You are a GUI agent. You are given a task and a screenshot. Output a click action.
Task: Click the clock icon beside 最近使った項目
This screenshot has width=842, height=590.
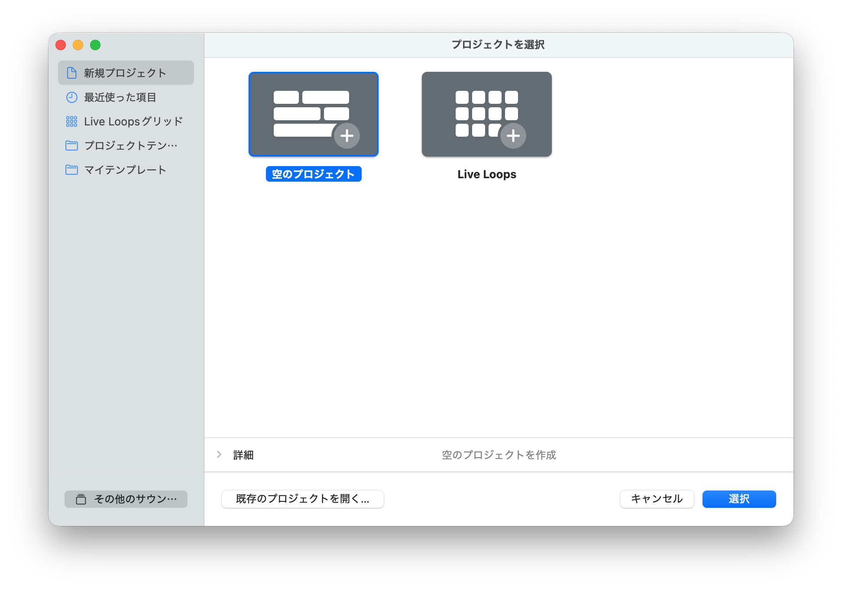[72, 97]
